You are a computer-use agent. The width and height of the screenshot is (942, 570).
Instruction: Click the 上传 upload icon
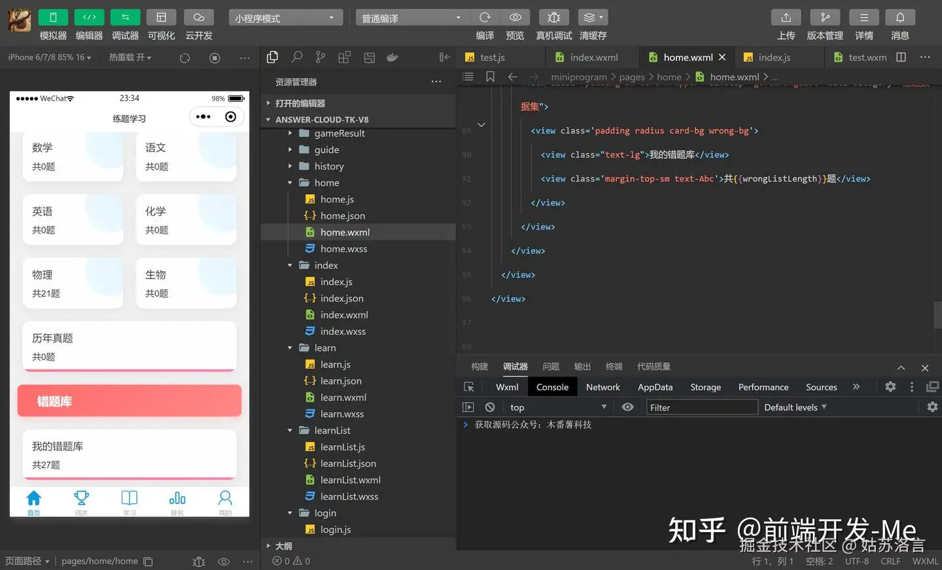click(786, 18)
